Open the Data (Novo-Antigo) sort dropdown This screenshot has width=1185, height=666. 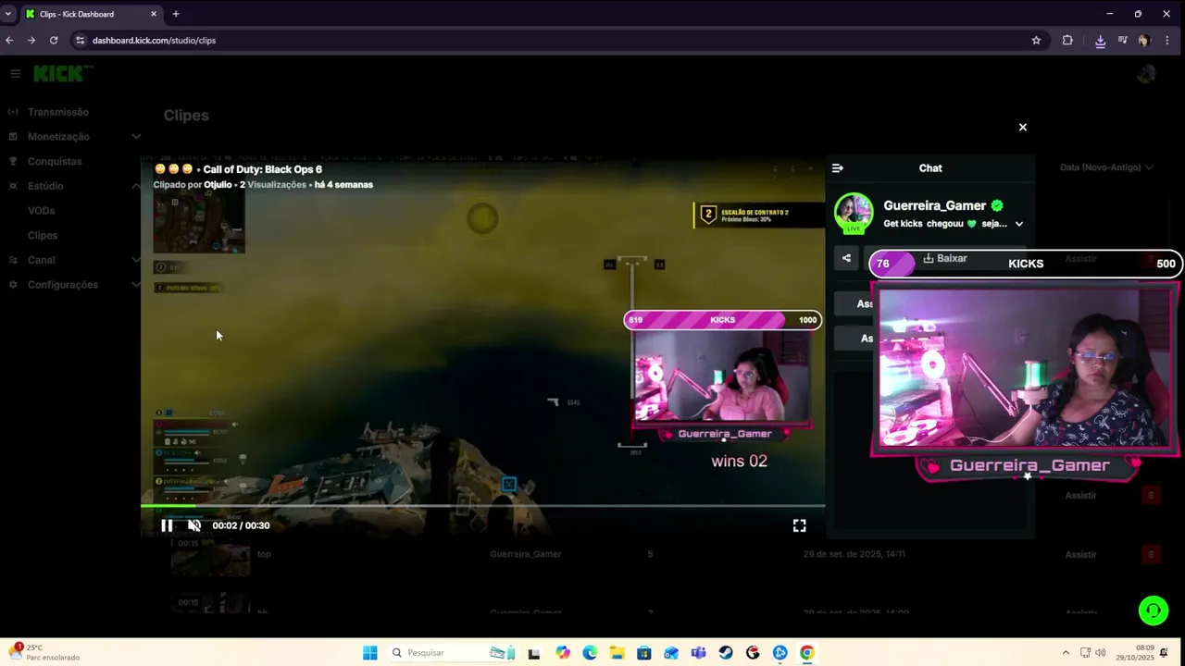[x=1106, y=167]
